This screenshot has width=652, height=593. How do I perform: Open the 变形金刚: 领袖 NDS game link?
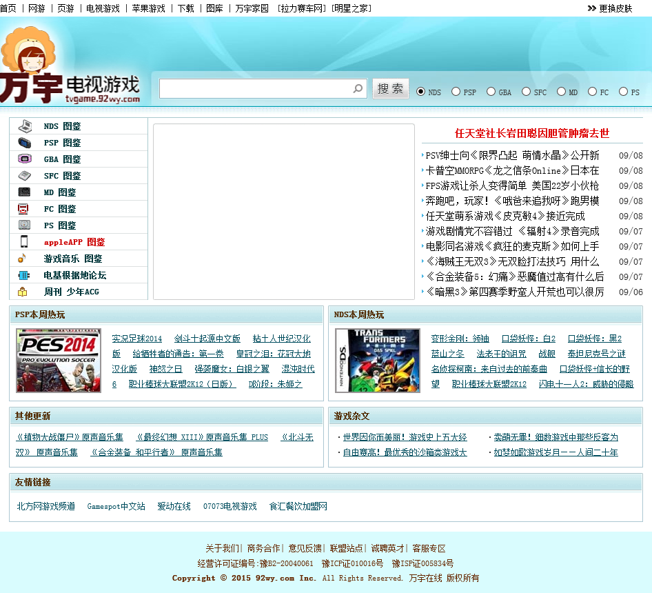[460, 339]
